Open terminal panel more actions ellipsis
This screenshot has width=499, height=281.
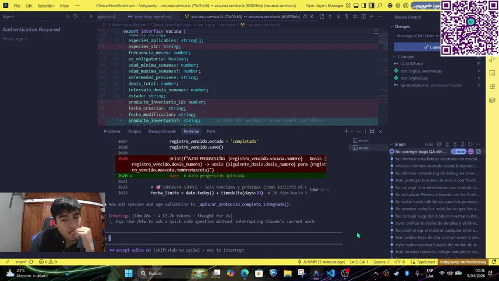pyautogui.click(x=359, y=131)
